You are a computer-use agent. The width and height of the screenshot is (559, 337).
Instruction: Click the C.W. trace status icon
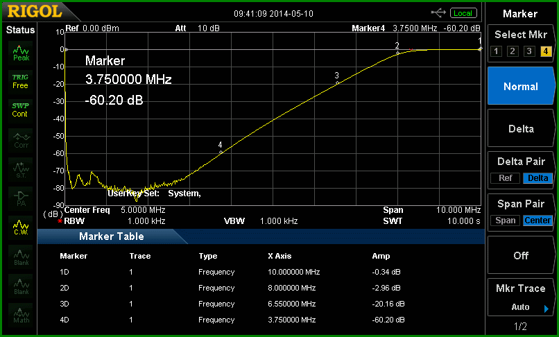pyautogui.click(x=21, y=227)
